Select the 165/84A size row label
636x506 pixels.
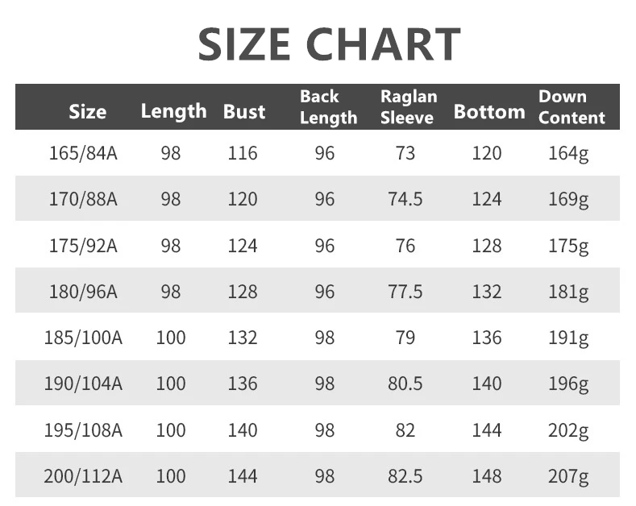pyautogui.click(x=83, y=153)
